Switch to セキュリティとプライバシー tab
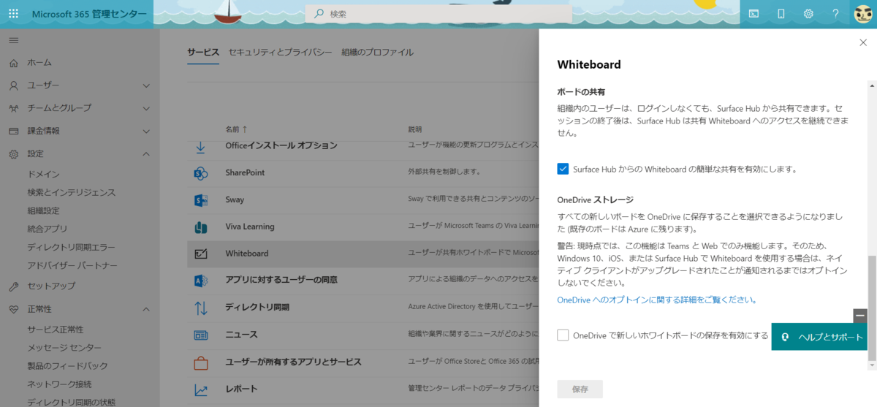This screenshot has width=877, height=407. 280,53
